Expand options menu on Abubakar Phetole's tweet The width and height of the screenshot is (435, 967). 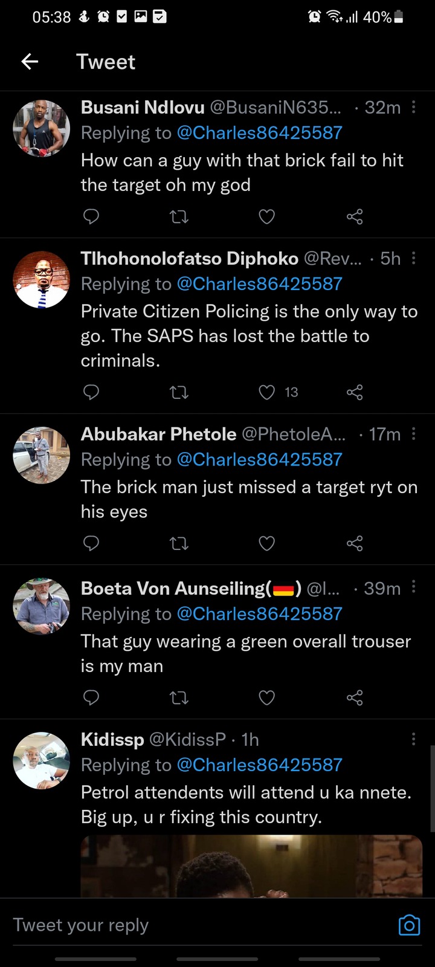click(413, 434)
